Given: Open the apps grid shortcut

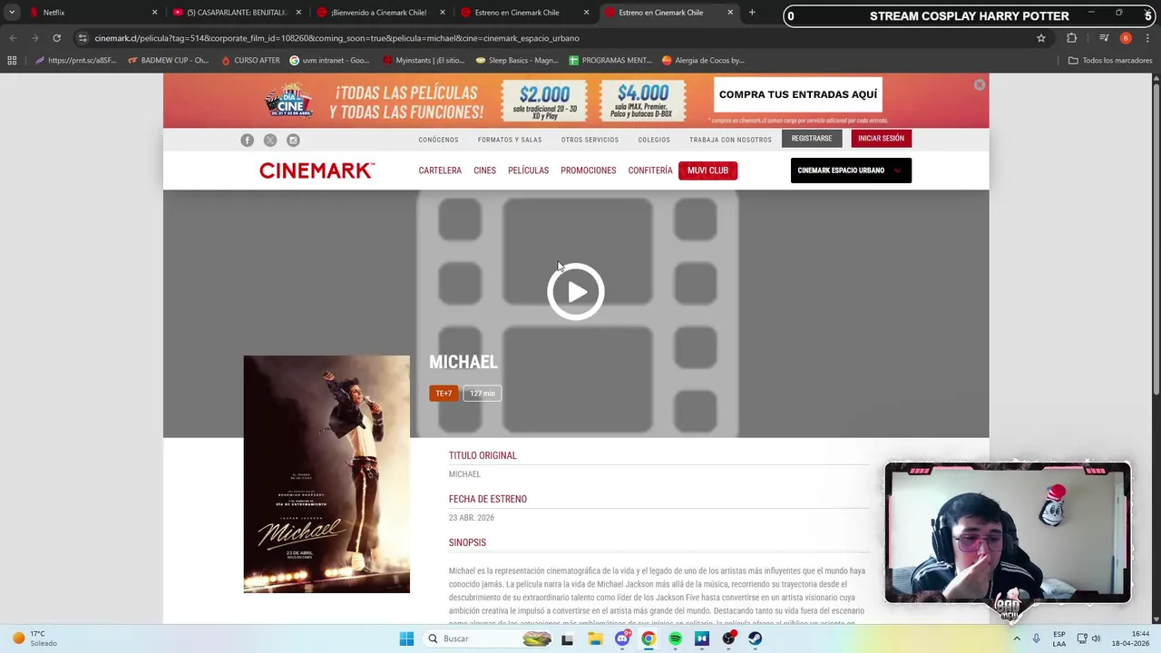Looking at the screenshot, I should click(12, 61).
